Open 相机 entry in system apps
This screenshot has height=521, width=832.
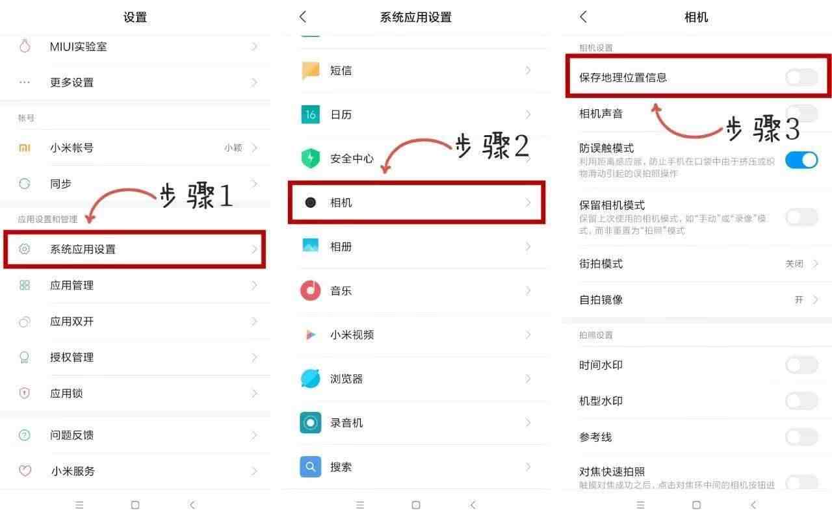tap(417, 203)
